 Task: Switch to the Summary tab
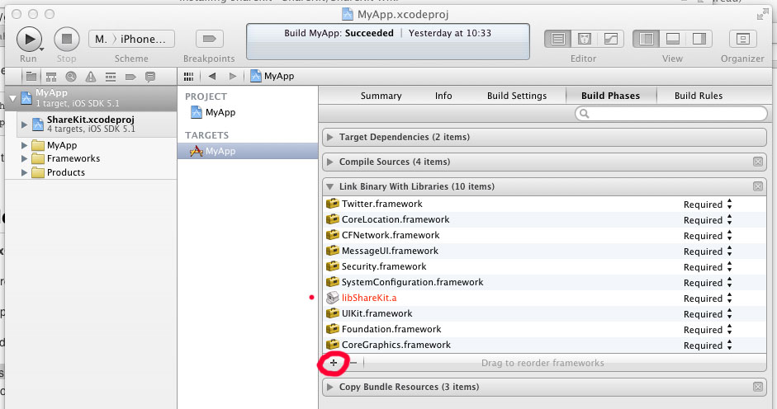(381, 96)
